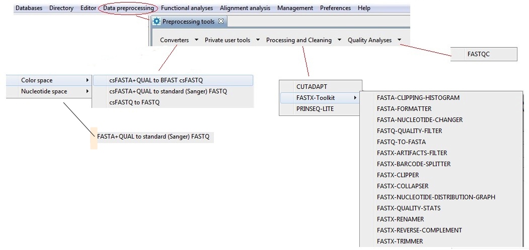
Task: Open the Data preprocessing menu
Action: coord(128,8)
